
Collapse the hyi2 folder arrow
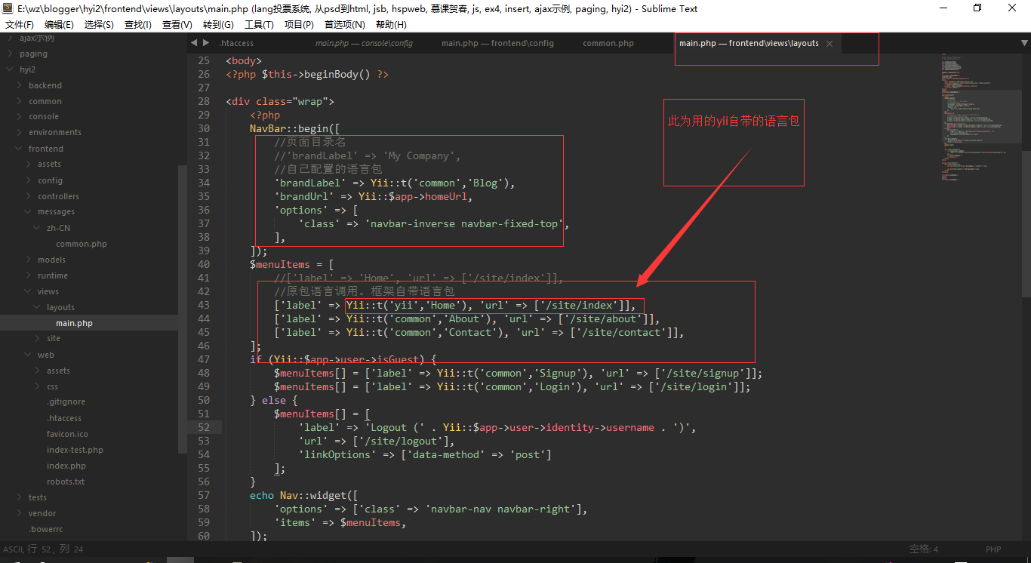tap(10, 69)
